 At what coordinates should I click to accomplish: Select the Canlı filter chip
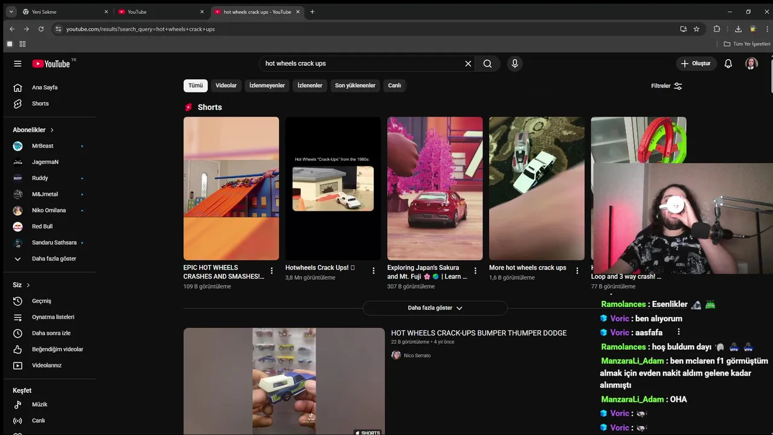point(394,86)
